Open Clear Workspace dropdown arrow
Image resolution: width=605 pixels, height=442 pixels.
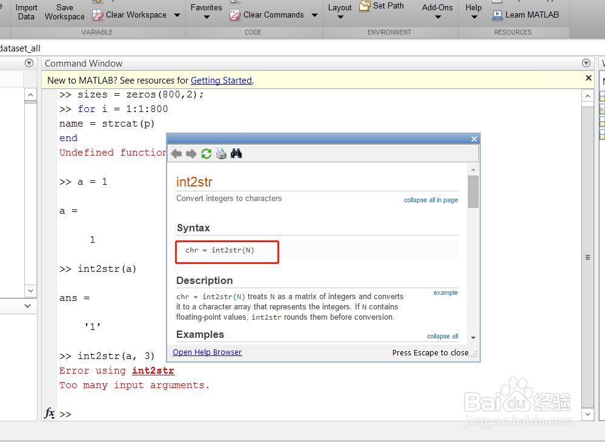tap(177, 15)
